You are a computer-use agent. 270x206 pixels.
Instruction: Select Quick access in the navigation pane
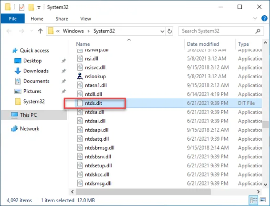pyautogui.click(x=31, y=51)
